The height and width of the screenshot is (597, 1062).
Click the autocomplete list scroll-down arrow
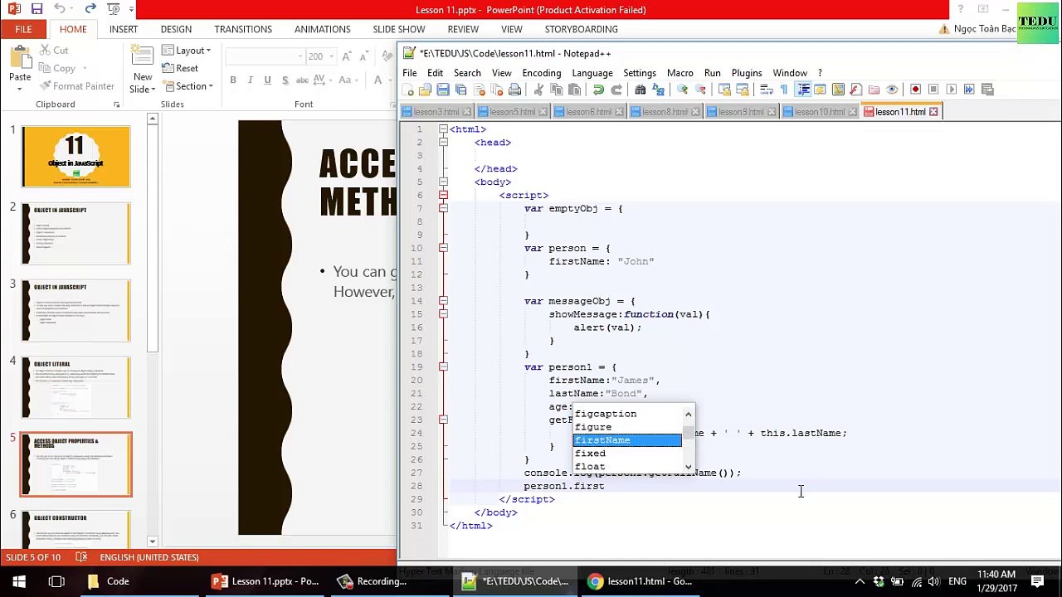pos(688,467)
